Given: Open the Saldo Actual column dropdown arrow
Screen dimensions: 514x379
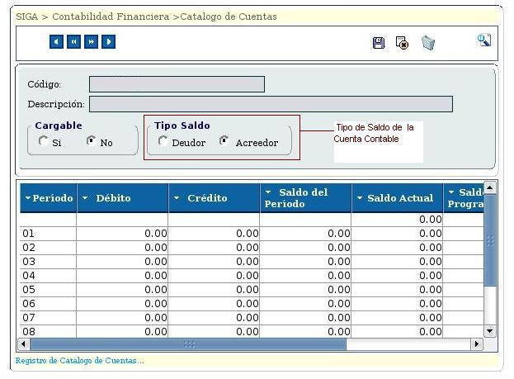Looking at the screenshot, I should pos(359,198).
